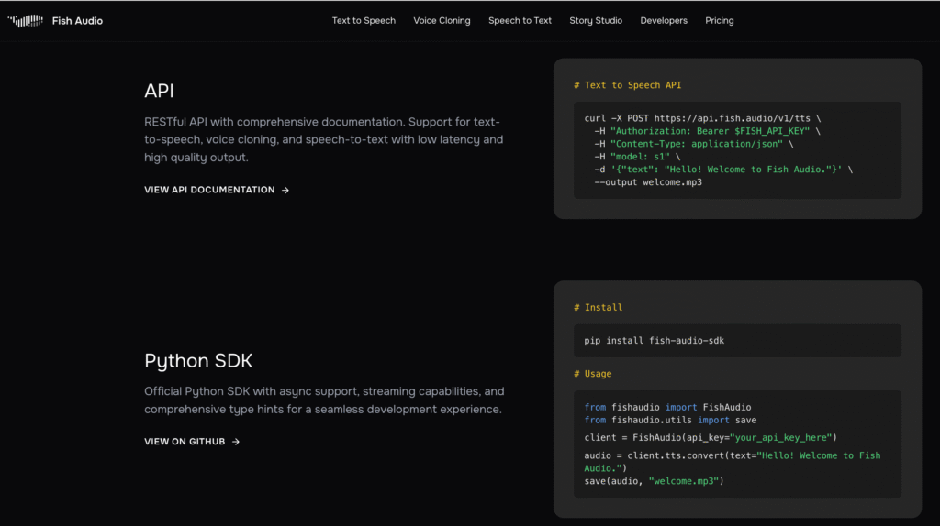The width and height of the screenshot is (940, 526).
Task: Click the "model: s1" header line
Action: [x=637, y=157]
